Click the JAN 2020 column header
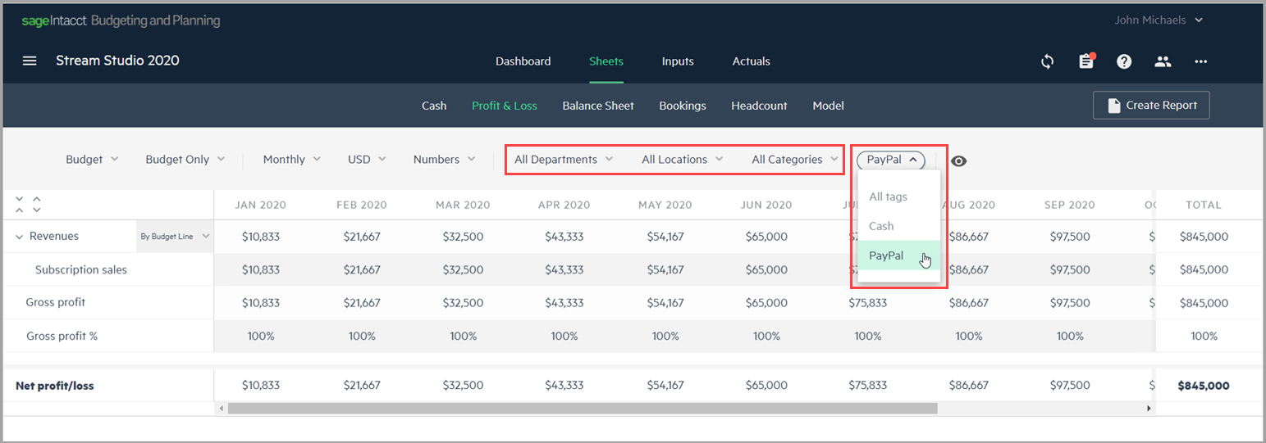The height and width of the screenshot is (443, 1266). pos(261,205)
